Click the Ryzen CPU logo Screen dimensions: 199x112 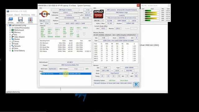point(44,14)
